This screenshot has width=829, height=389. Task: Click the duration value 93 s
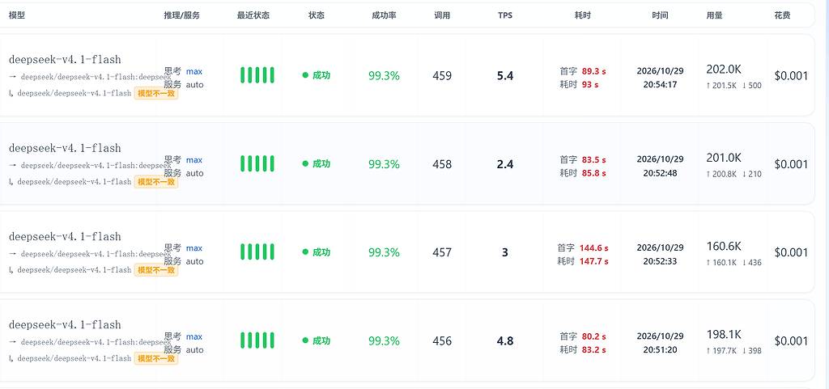590,84
